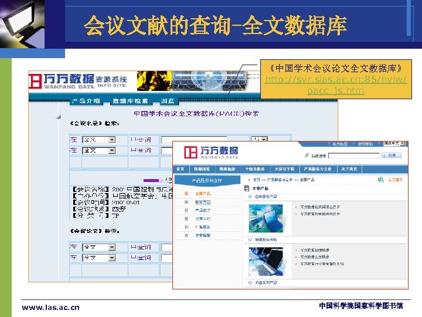Click the 《会议名录》检索 label
The height and width of the screenshot is (317, 422).
click(x=94, y=123)
